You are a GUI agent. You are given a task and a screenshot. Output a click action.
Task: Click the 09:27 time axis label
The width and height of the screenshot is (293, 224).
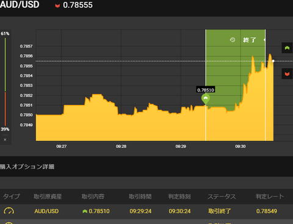[x=62, y=146]
